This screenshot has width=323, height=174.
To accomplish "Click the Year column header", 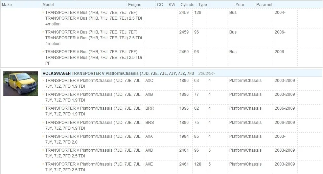I will 240,4.
